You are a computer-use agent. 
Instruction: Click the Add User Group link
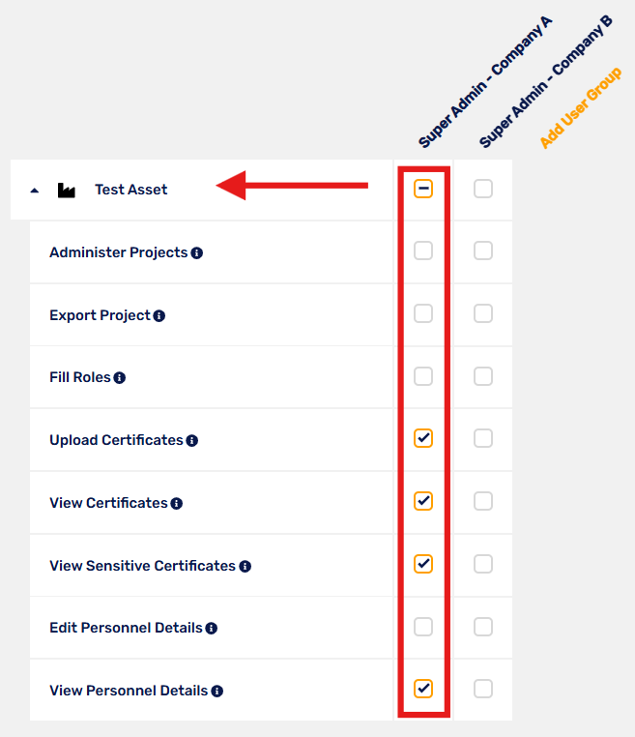pyautogui.click(x=581, y=107)
